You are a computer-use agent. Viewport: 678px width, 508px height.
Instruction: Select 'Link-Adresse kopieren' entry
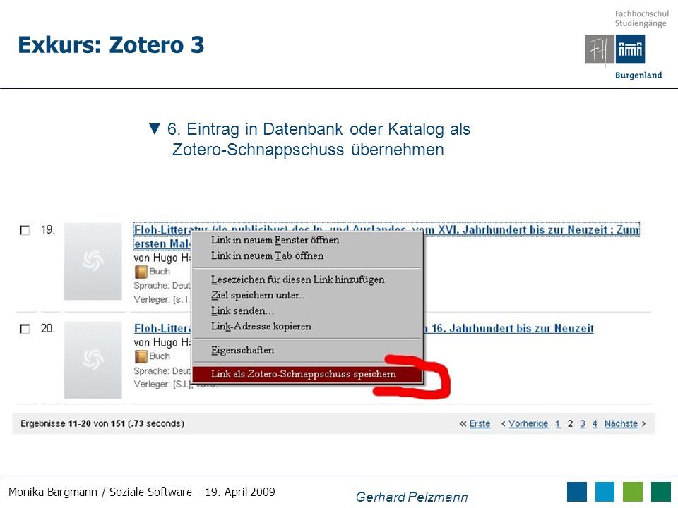coord(307,326)
